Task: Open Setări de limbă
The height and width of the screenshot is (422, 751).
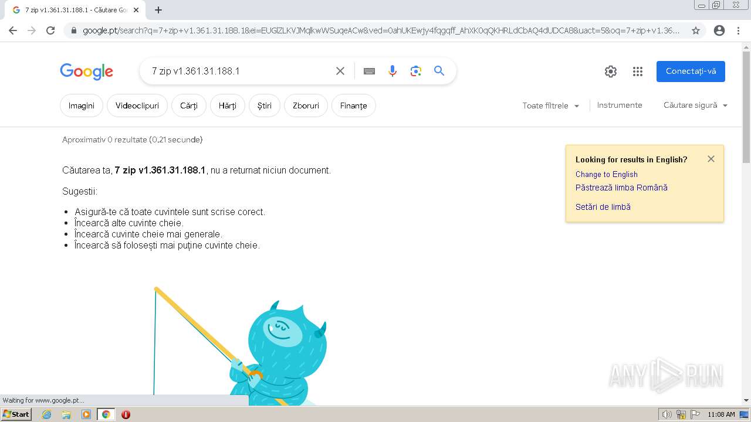Action: tap(603, 207)
